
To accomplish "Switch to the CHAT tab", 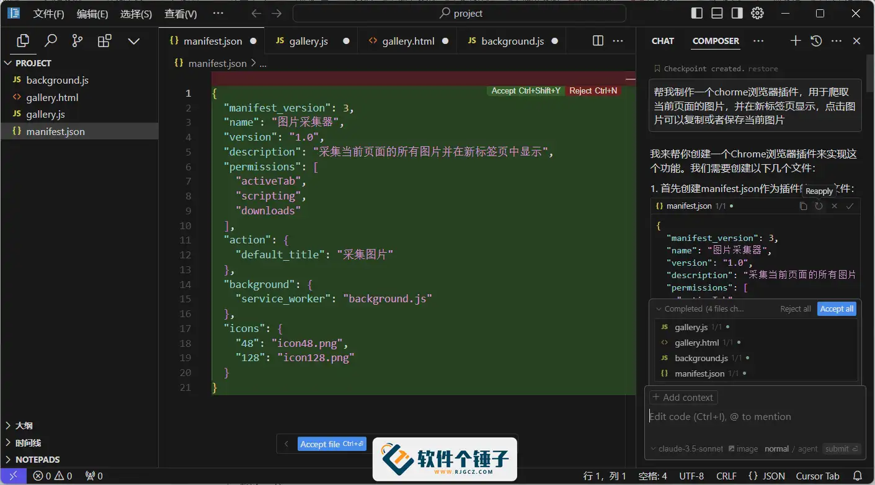I will click(662, 41).
